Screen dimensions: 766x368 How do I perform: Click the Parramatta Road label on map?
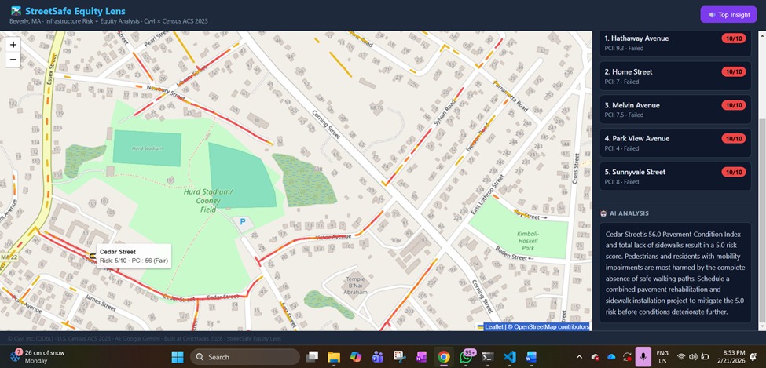(x=511, y=96)
